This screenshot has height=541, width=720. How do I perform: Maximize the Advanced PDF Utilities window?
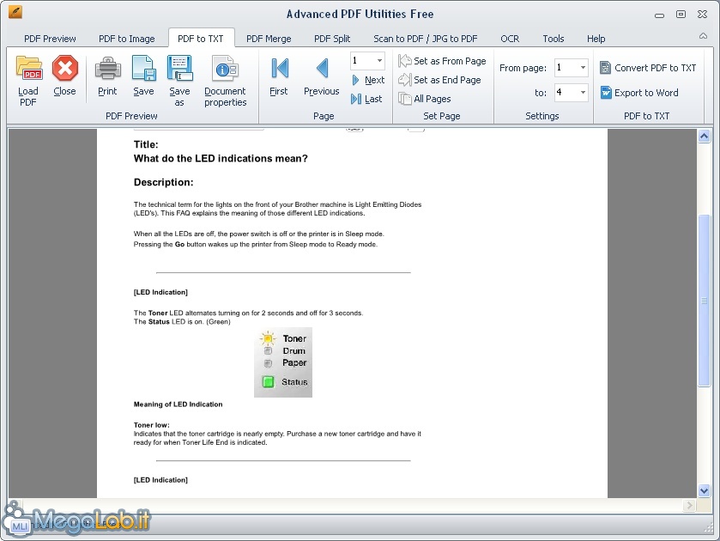coord(681,15)
